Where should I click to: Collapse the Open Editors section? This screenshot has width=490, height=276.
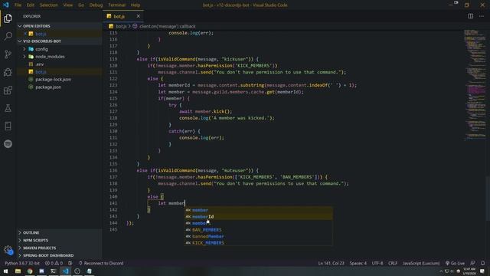pyautogui.click(x=60, y=26)
